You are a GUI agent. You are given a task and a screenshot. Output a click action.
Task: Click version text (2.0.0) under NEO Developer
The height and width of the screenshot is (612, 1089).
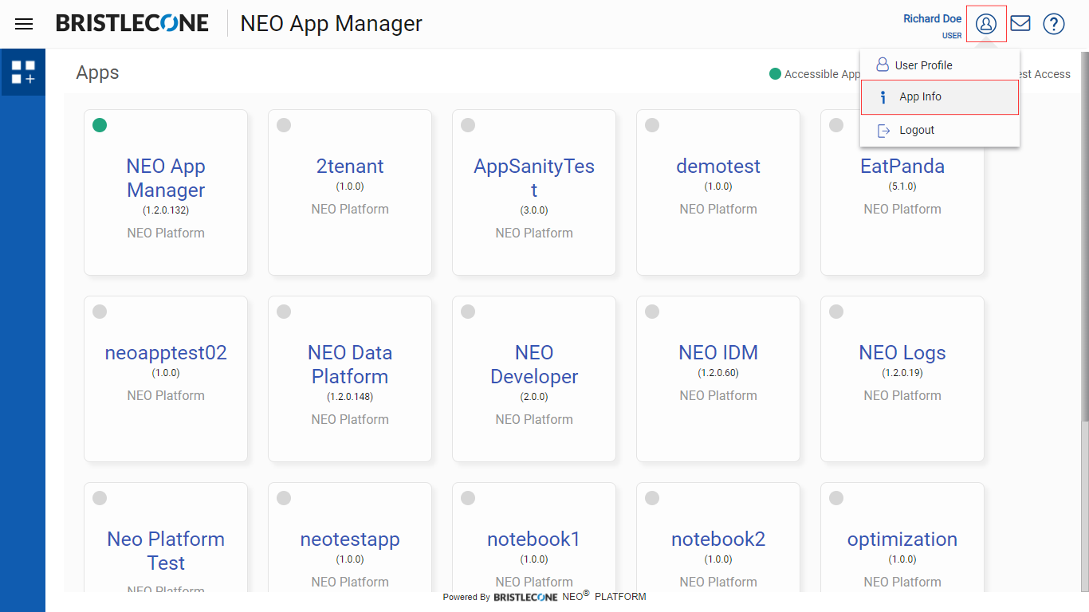coord(534,397)
